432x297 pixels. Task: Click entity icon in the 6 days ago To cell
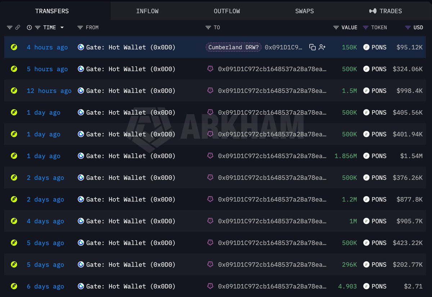tap(210, 286)
